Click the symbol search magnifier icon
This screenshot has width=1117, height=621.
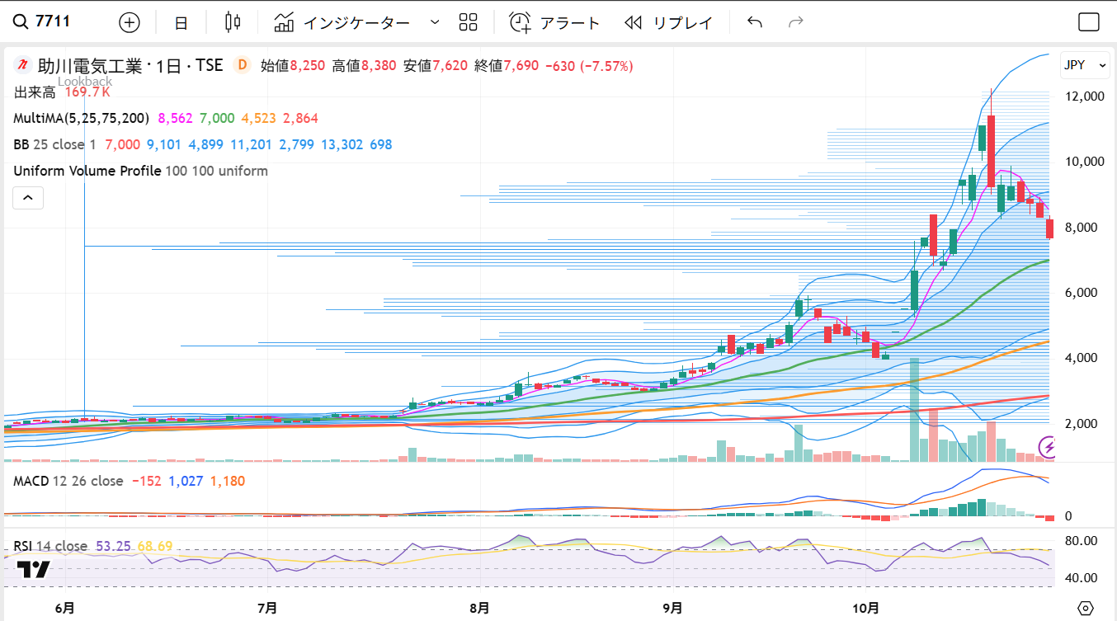click(20, 22)
